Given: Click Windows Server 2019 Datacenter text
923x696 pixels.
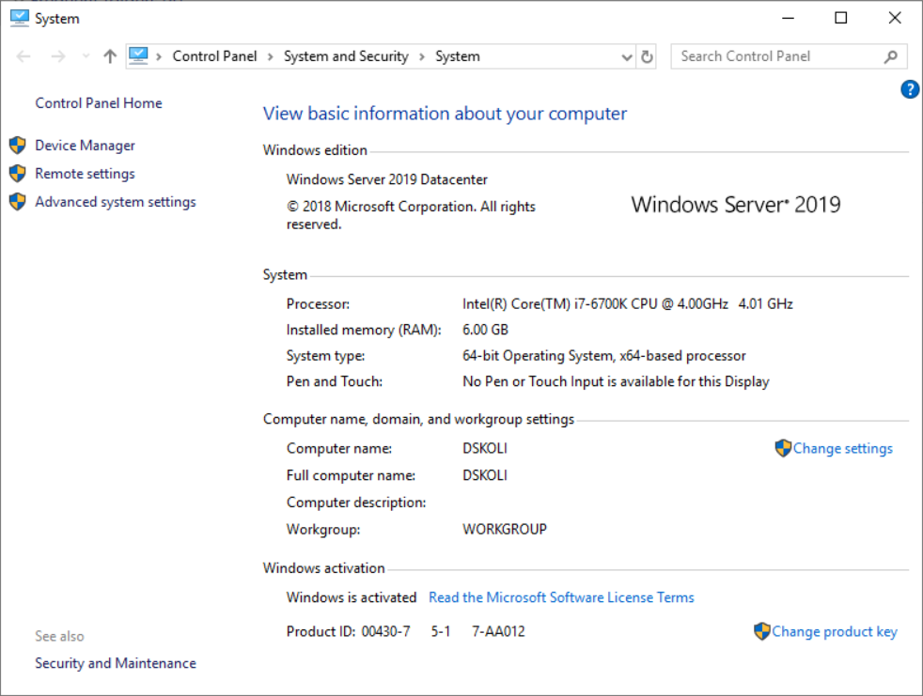Looking at the screenshot, I should 386,179.
